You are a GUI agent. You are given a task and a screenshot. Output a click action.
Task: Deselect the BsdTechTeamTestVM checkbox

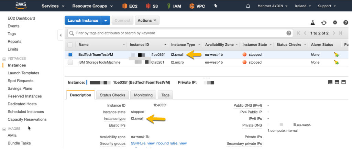pos(70,55)
